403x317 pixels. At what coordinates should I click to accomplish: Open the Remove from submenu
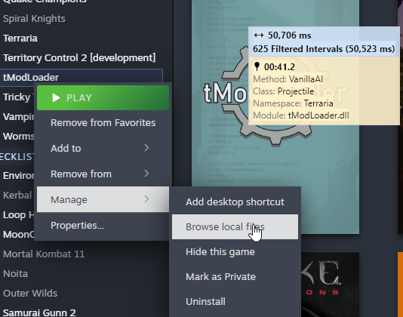pyautogui.click(x=103, y=174)
